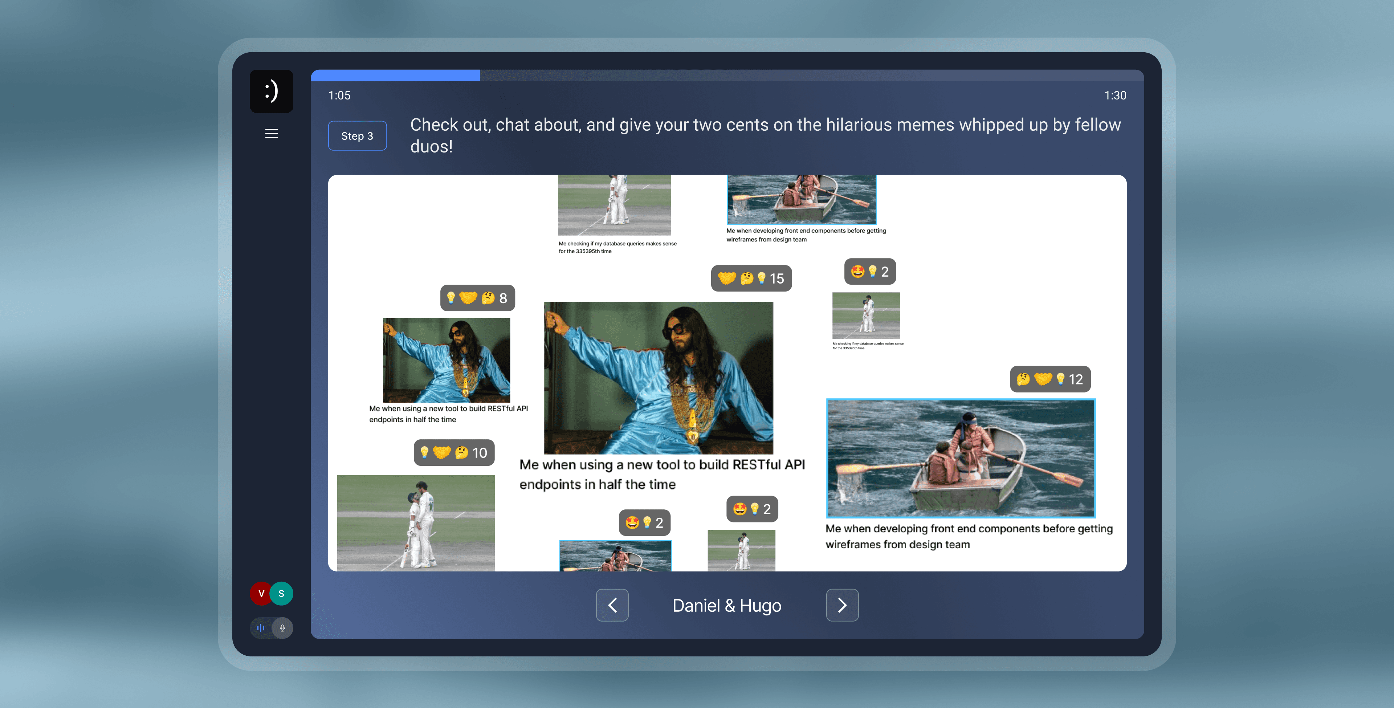Click the reaction badge showing 15
Image resolution: width=1394 pixels, height=708 pixels.
click(x=751, y=278)
